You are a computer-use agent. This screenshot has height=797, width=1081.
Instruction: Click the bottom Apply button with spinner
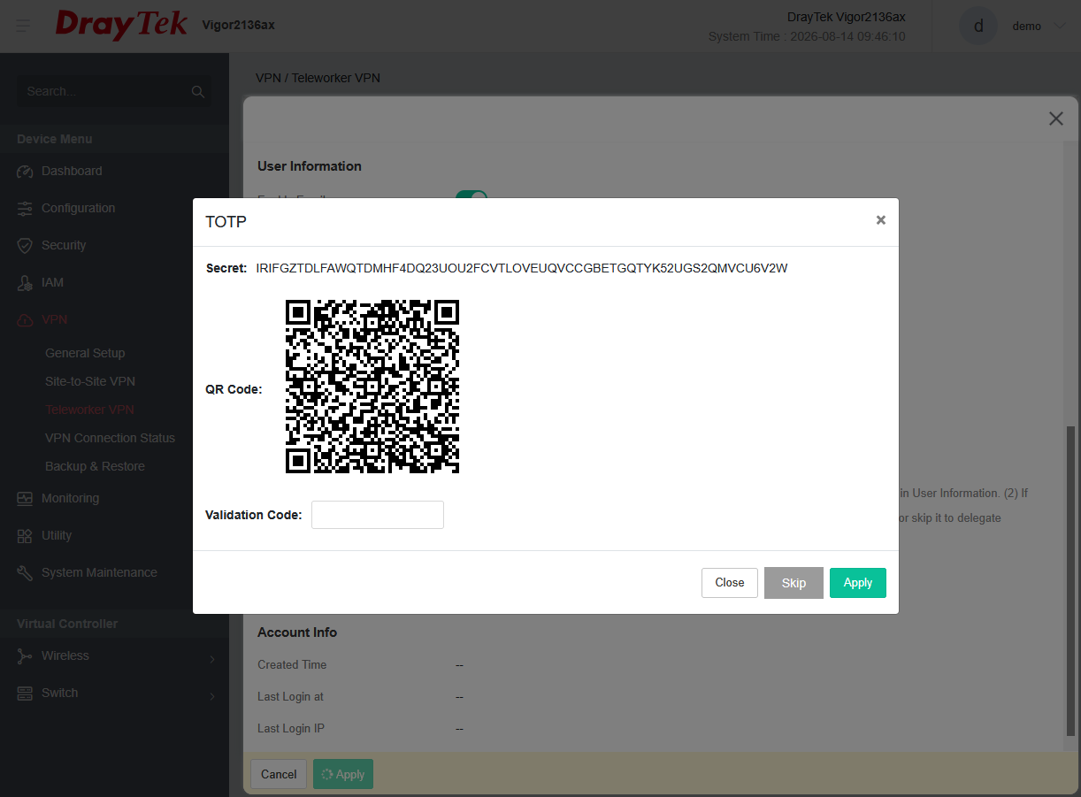pyautogui.click(x=343, y=774)
